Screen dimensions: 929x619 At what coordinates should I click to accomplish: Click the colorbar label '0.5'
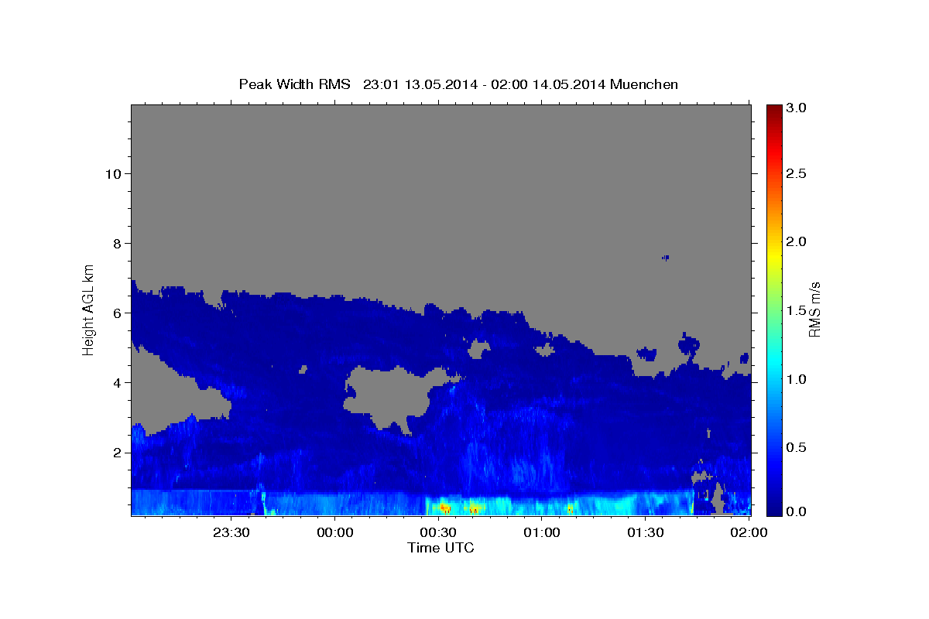pyautogui.click(x=797, y=447)
